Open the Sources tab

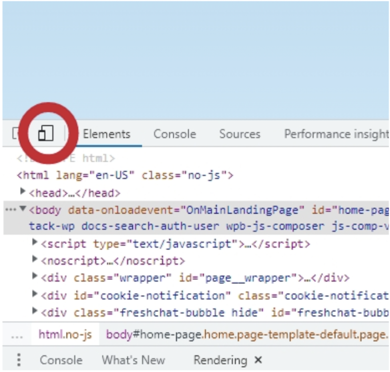[x=240, y=134]
